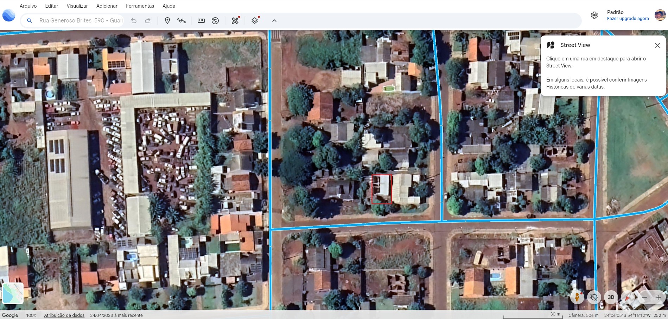Expand the satellite-pencil map tools icon

[235, 21]
